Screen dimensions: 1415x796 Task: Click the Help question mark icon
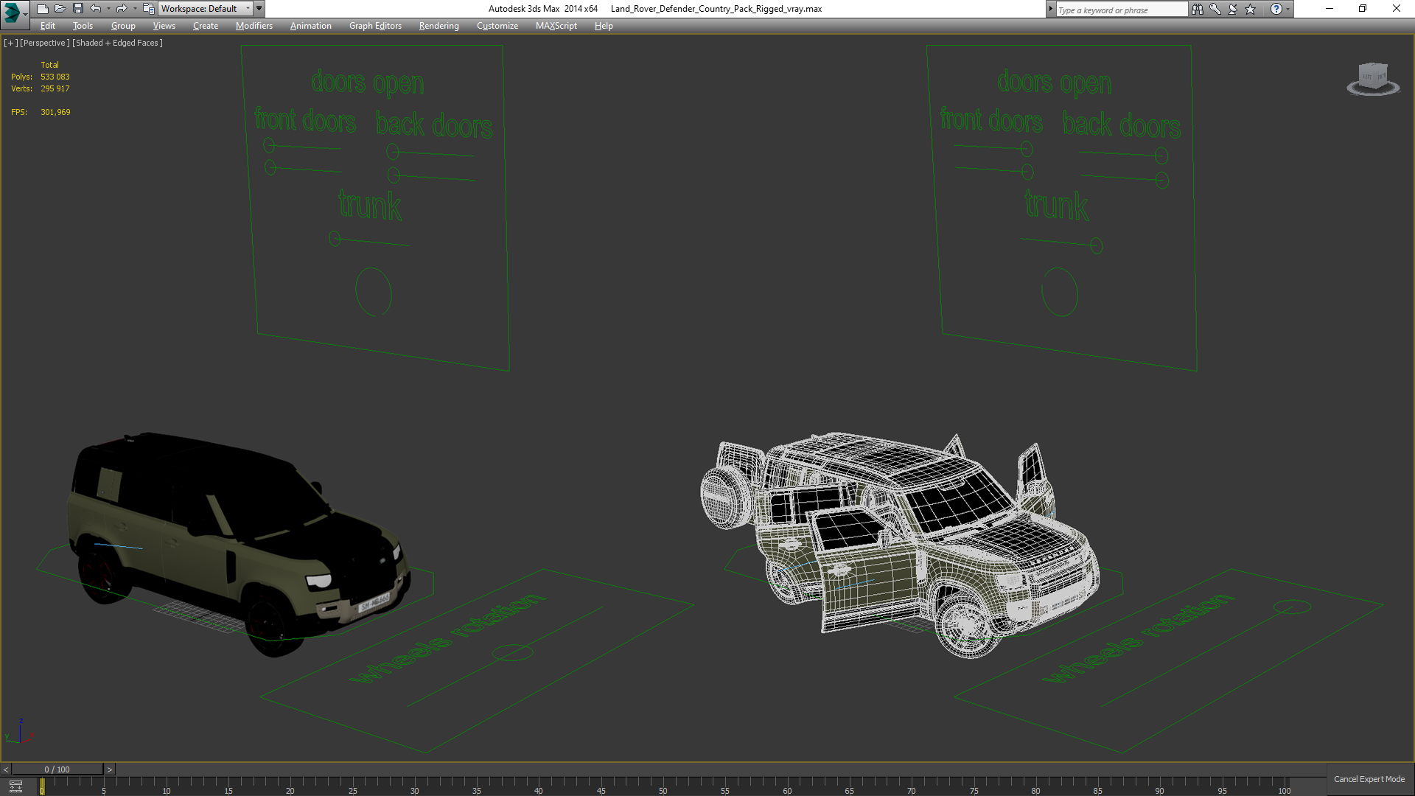tap(1276, 9)
